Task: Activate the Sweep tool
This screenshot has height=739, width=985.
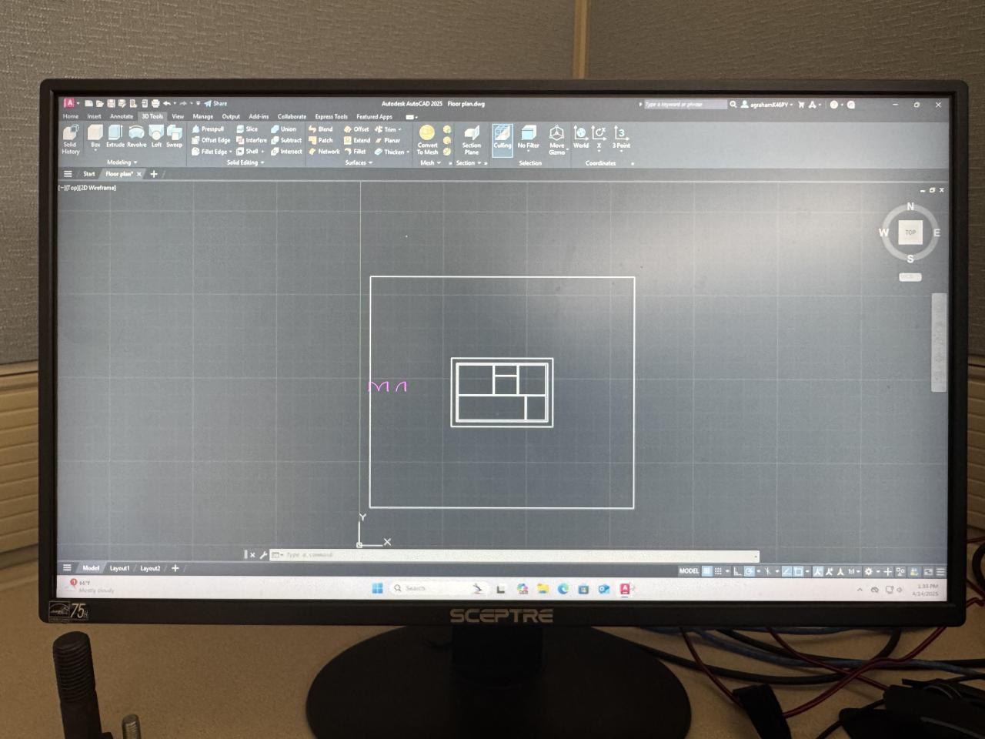Action: click(x=175, y=136)
